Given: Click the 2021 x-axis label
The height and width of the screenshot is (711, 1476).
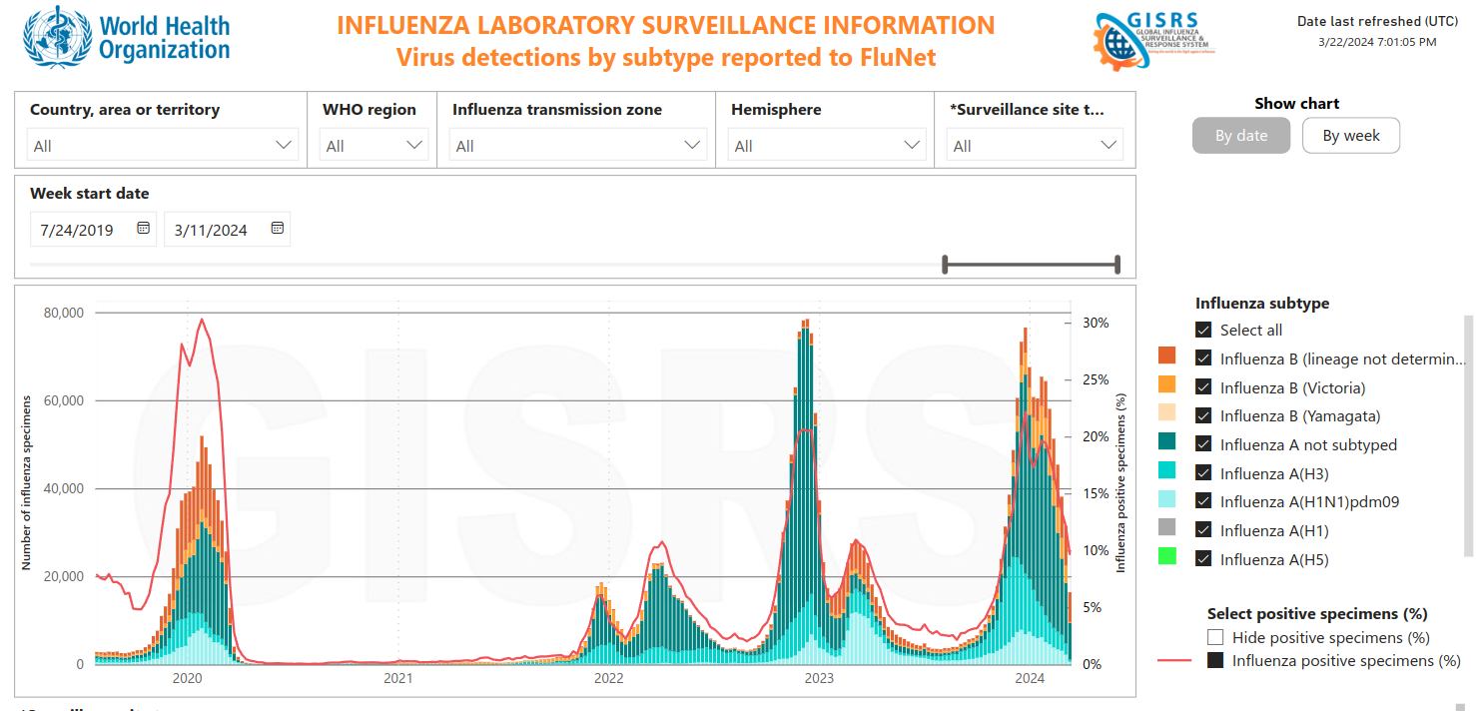Looking at the screenshot, I should click(x=398, y=679).
